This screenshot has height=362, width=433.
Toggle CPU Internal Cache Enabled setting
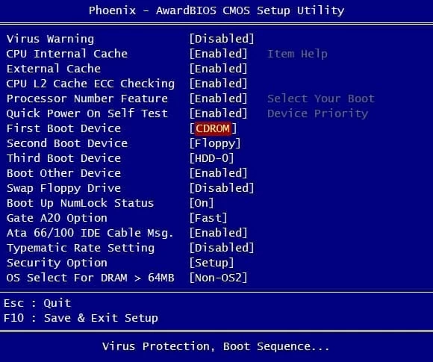218,54
